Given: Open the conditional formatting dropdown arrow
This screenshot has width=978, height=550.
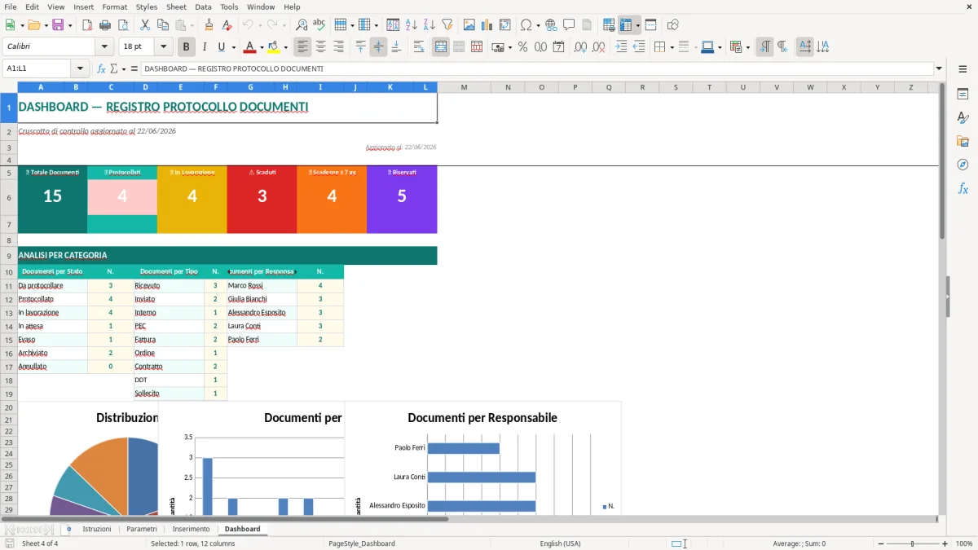Looking at the screenshot, I should coord(747,47).
